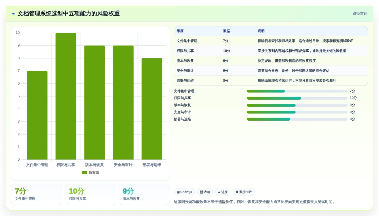This screenshot has height=216, width=379.
Task: Click the 权限与共享 bar in chart
Action: coord(66,96)
